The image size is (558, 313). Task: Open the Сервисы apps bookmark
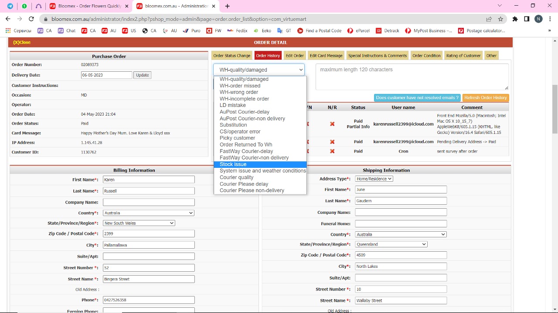click(x=18, y=31)
